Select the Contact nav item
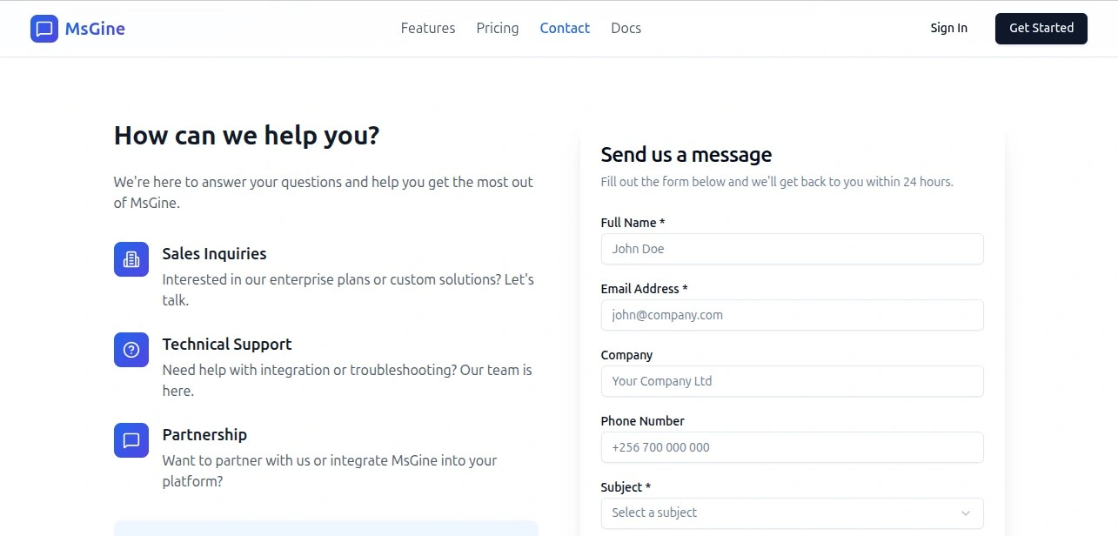 click(565, 29)
